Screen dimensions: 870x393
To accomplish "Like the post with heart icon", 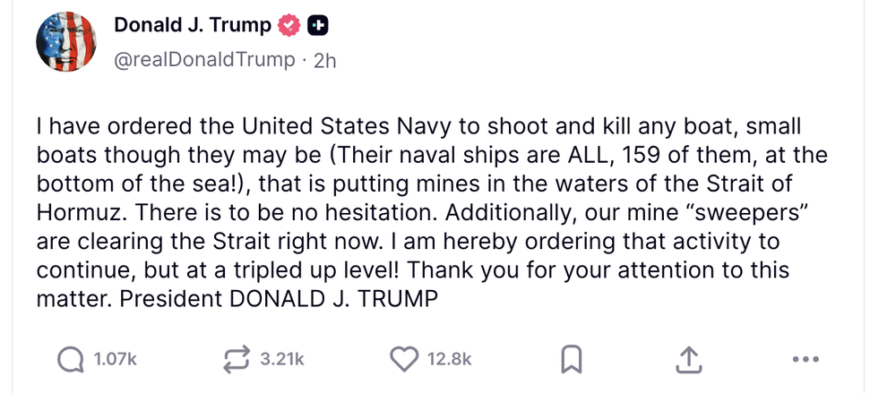I will 405,359.
